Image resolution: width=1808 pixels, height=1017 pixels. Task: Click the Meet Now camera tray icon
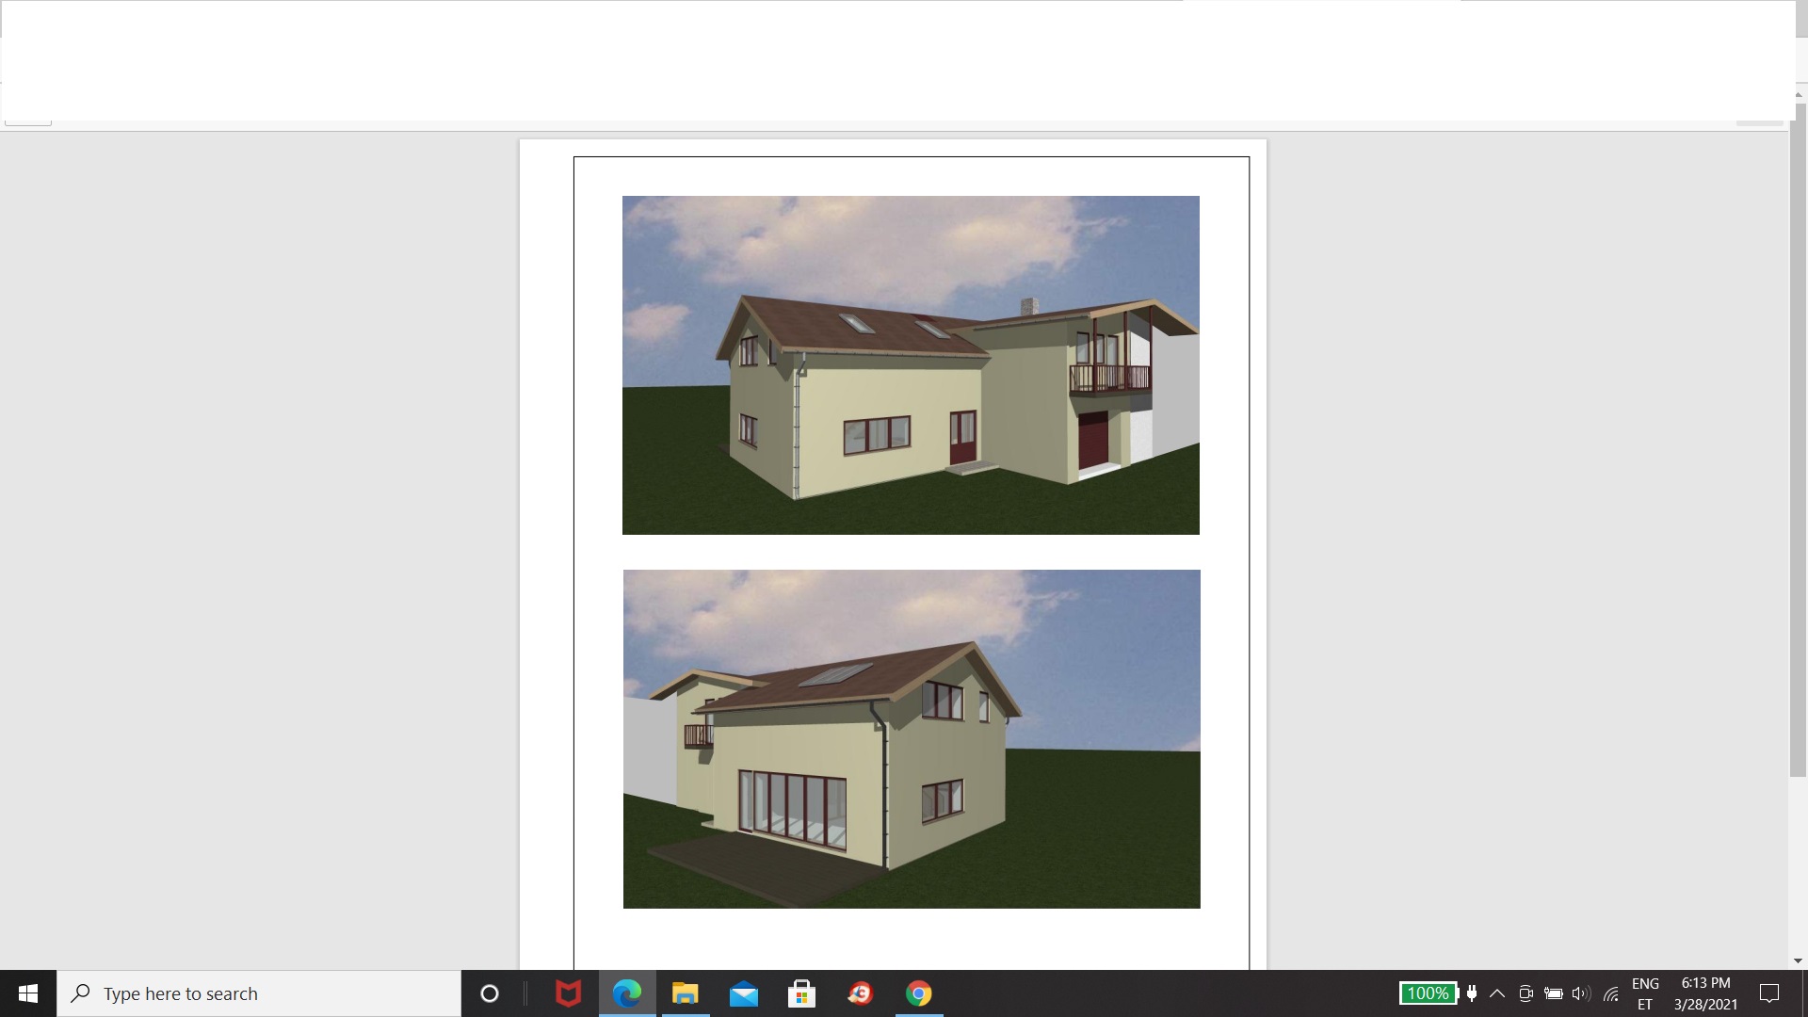1525,993
